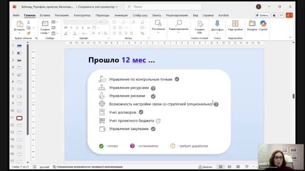305x171 pixels.
Task: Click the orange Share button icon
Action: [x=289, y=15]
